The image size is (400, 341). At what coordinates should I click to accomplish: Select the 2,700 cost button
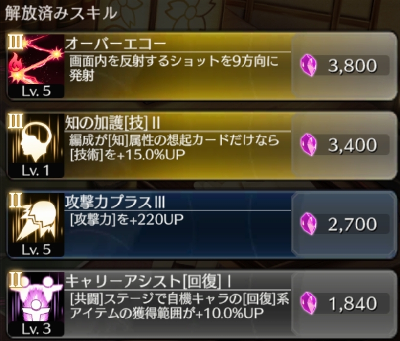click(x=344, y=224)
